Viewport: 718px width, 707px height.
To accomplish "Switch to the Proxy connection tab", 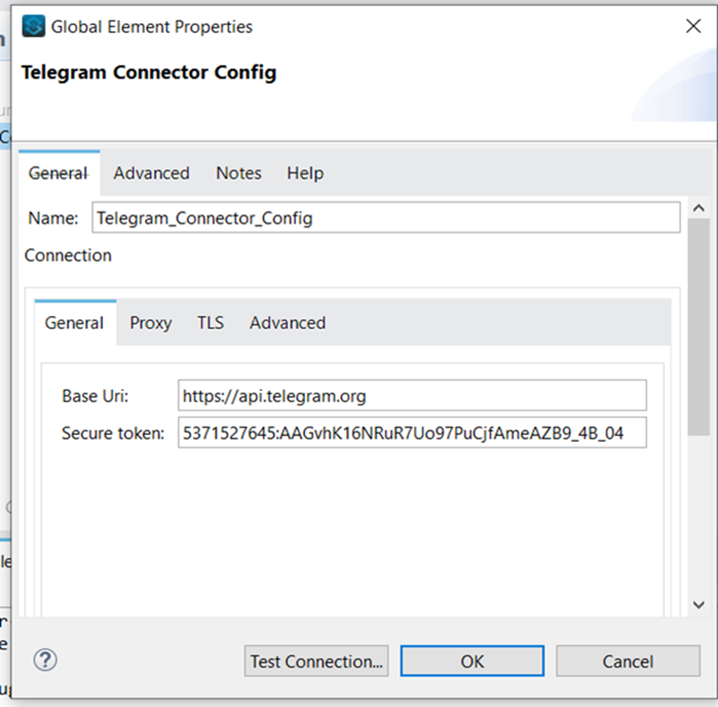I will point(151,323).
